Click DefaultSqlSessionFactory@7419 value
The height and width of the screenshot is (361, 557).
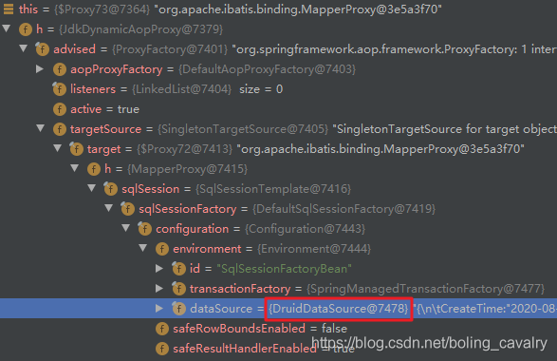pos(343,209)
